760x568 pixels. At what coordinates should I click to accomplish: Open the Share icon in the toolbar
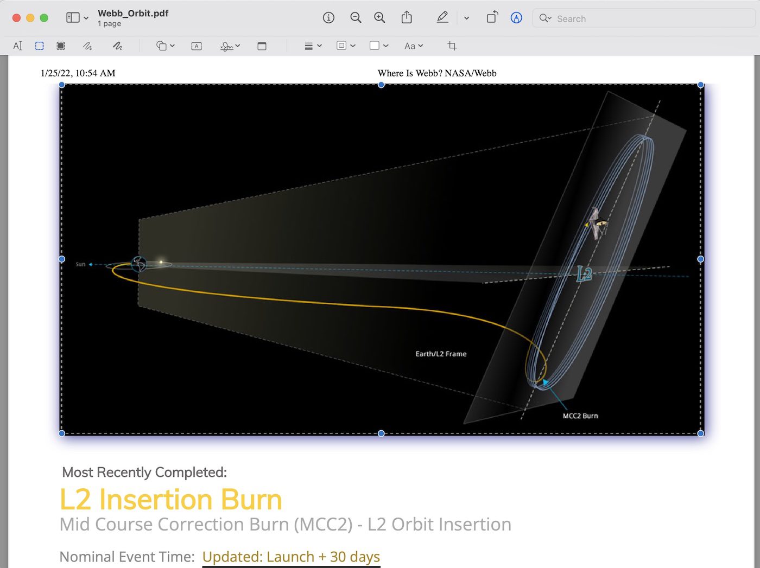point(407,18)
